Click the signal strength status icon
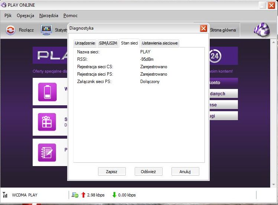Viewport: 278px width, 205px height. [5, 195]
